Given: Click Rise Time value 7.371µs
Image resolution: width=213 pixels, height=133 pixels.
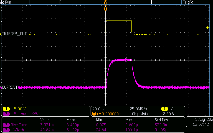Looking at the screenshot, I should 47,125.
